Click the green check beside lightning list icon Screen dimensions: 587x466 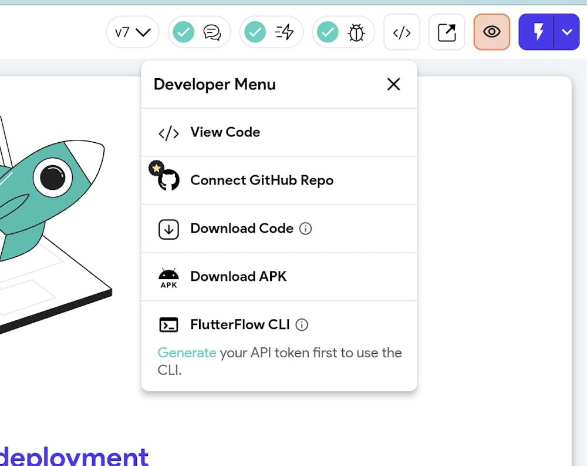[x=255, y=32]
